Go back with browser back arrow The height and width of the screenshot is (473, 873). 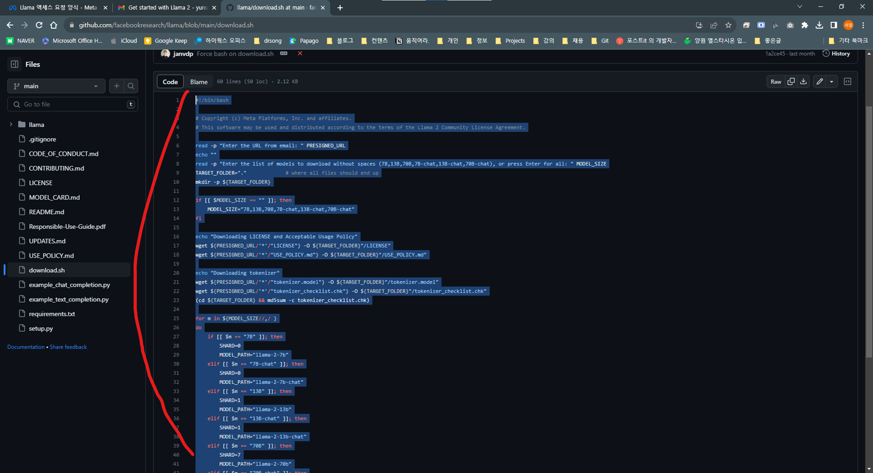(10, 25)
